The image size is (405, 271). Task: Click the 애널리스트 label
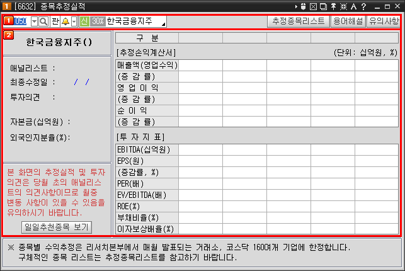(x=29, y=69)
